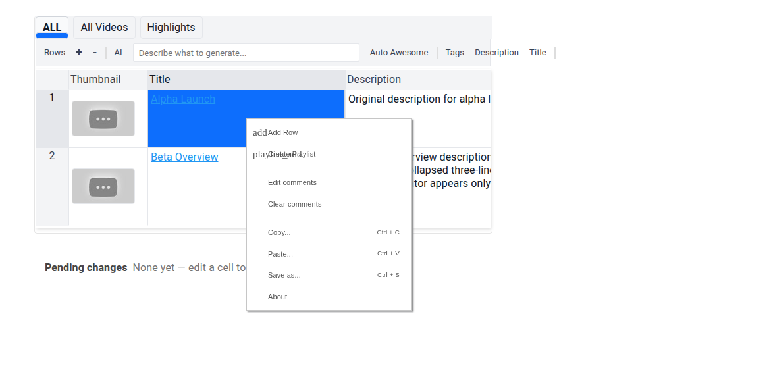The height and width of the screenshot is (385, 769).
Task: Switch to the ALL tab
Action: (x=52, y=28)
